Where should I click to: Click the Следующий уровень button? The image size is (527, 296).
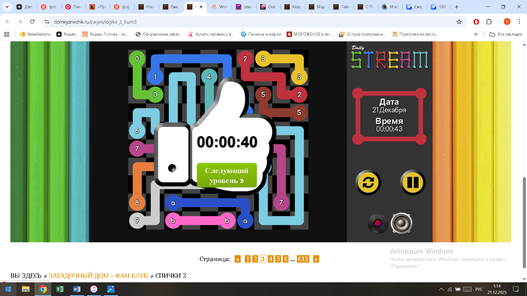tap(226, 175)
